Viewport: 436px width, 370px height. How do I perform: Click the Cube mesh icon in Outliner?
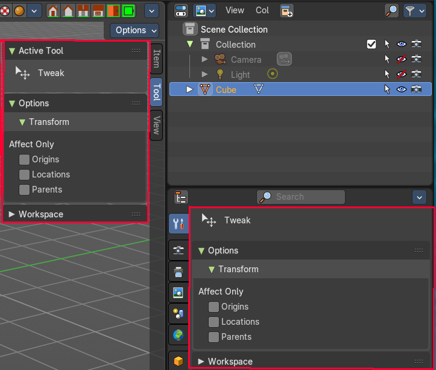pyautogui.click(x=205, y=89)
